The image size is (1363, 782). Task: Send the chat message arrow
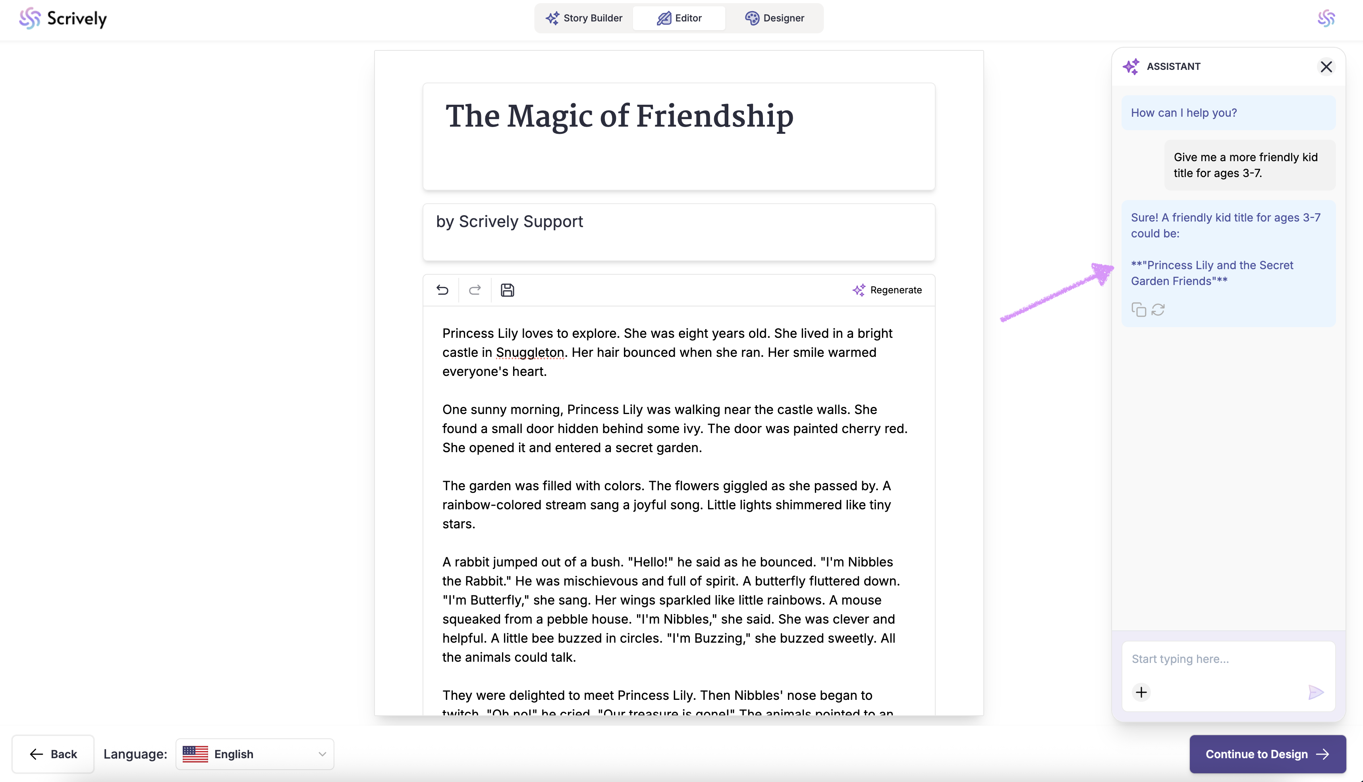click(x=1315, y=692)
